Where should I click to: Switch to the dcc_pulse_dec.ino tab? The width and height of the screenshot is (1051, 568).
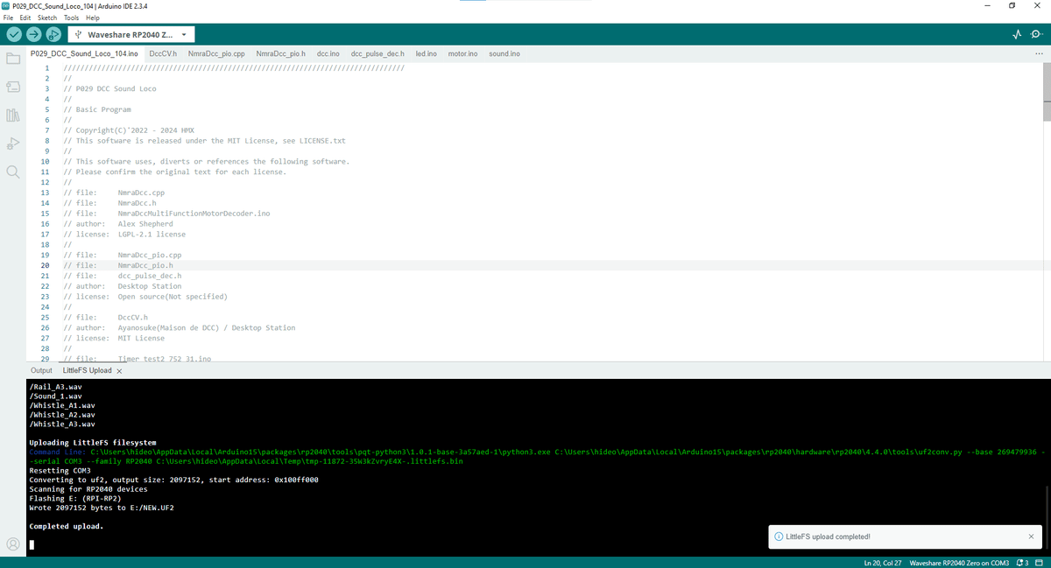pos(378,54)
